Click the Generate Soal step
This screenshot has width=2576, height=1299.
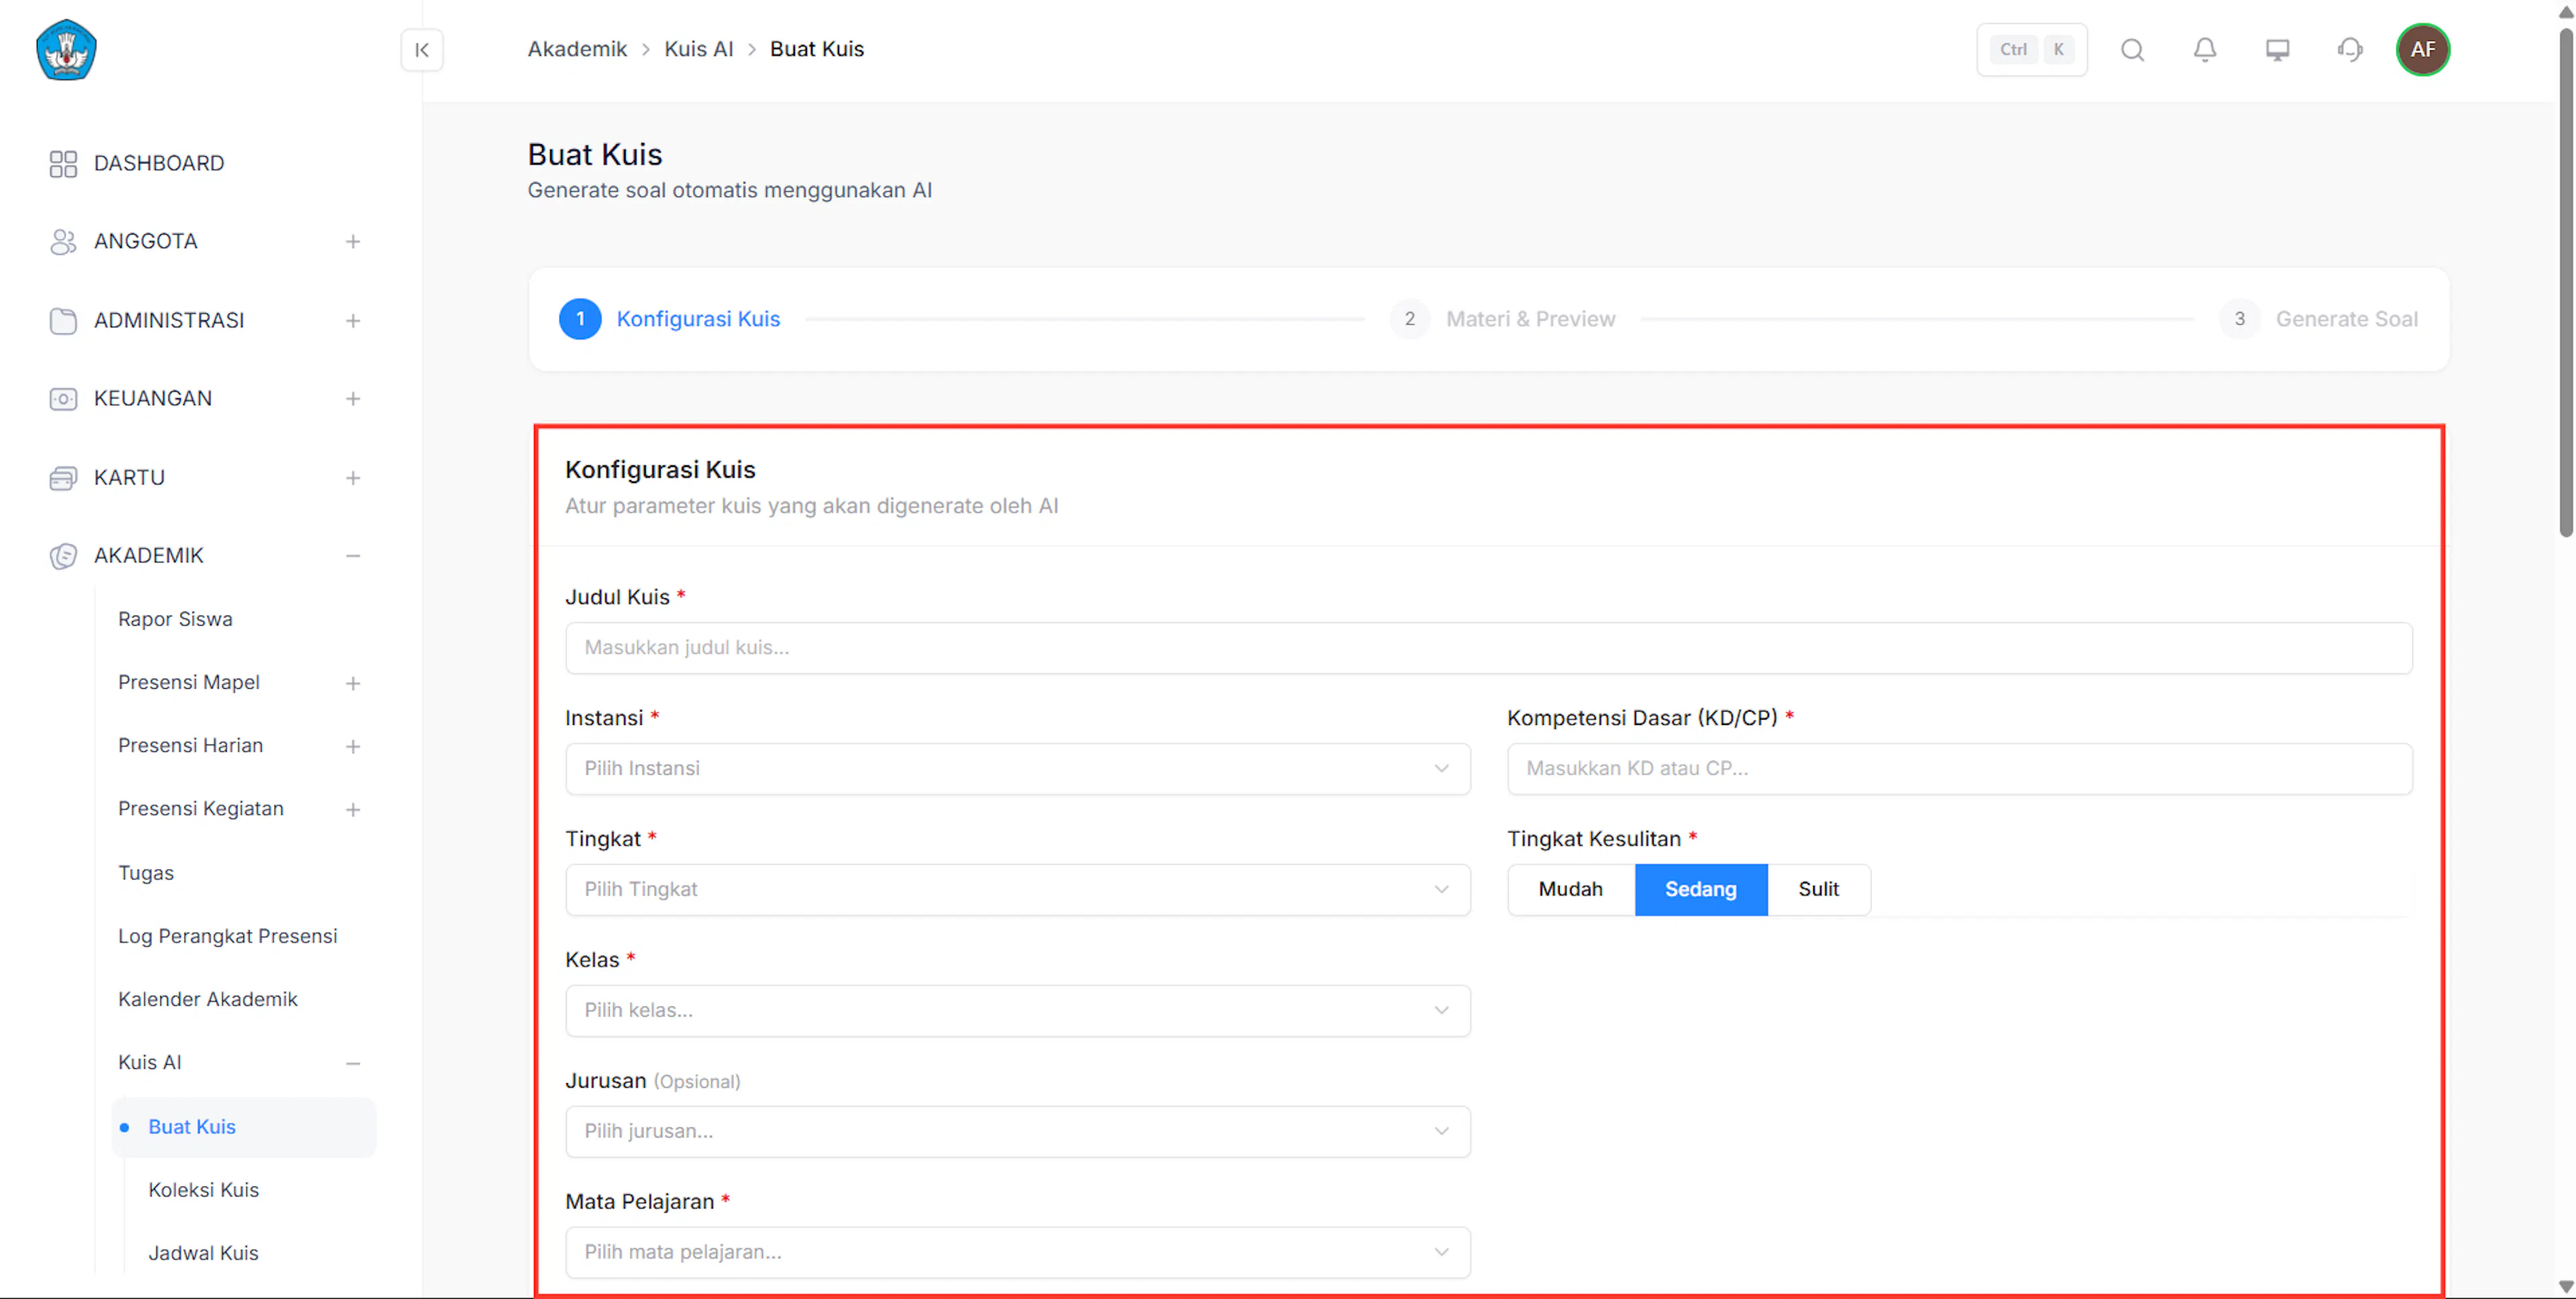(2346, 319)
